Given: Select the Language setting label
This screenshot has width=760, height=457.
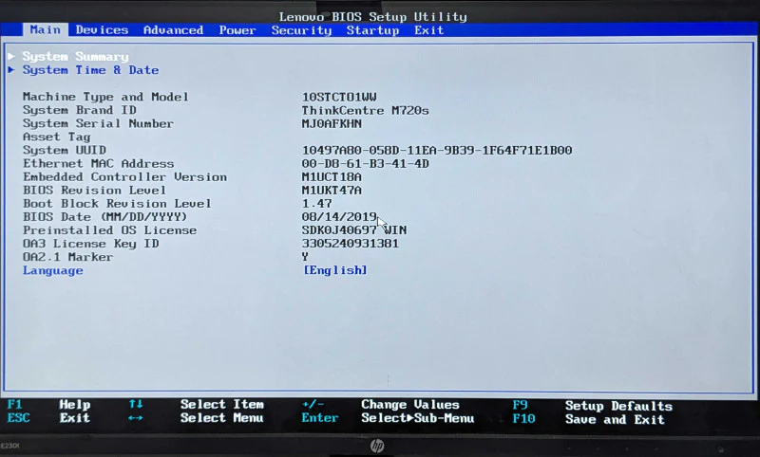Looking at the screenshot, I should click(53, 270).
